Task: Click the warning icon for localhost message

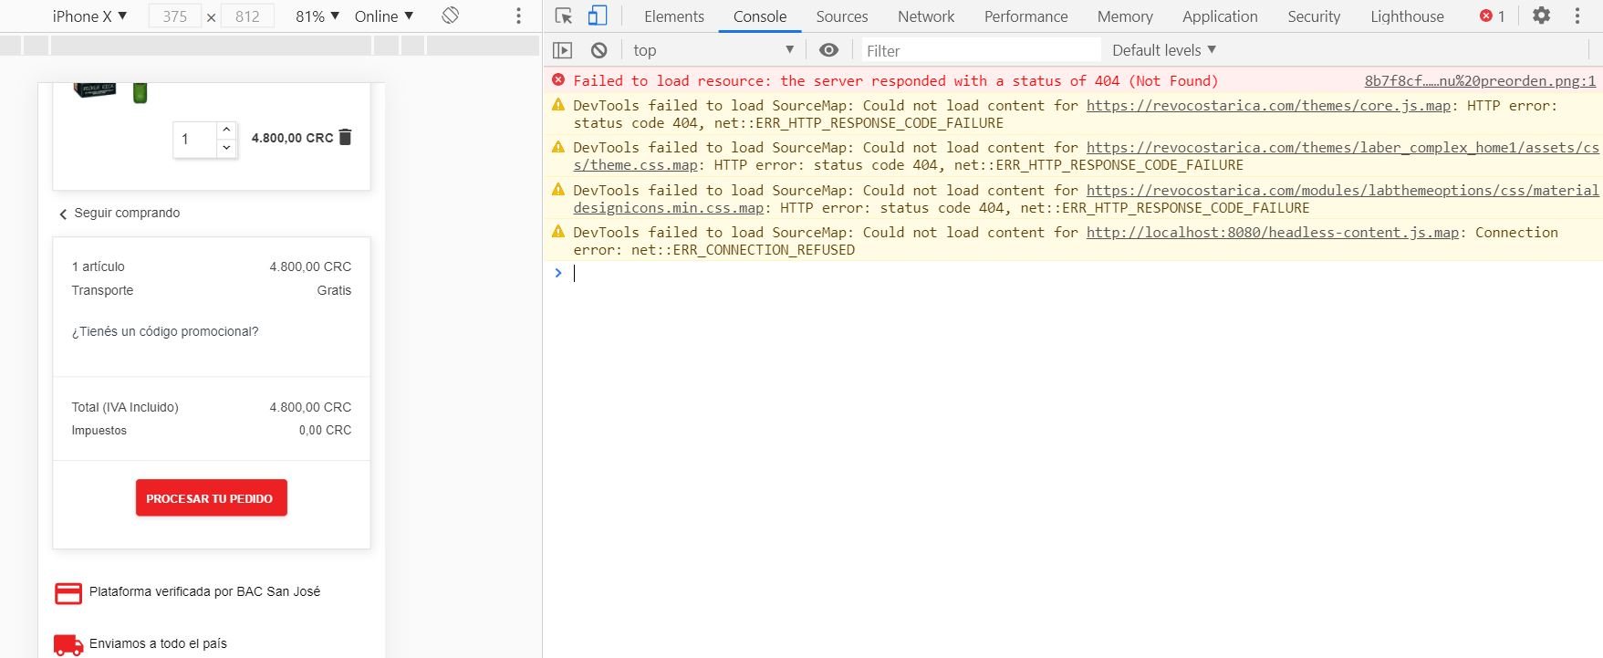Action: coord(558,232)
